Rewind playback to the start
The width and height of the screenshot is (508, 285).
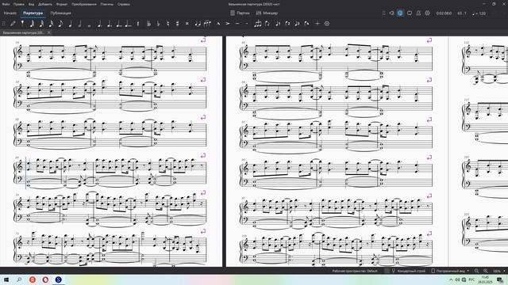coord(391,13)
